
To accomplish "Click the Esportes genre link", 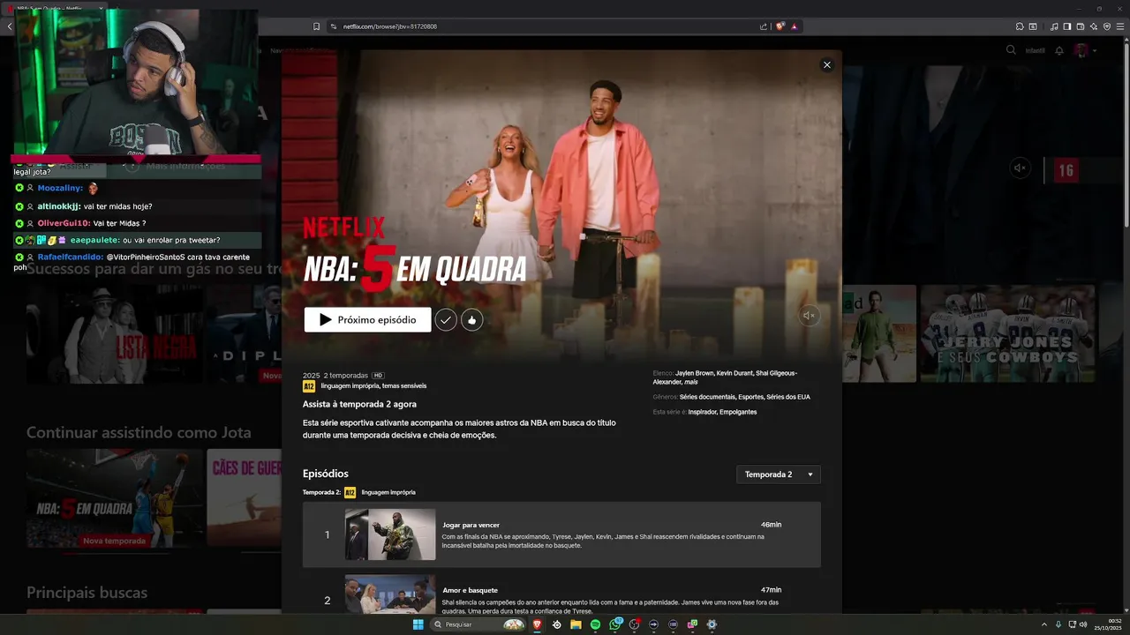I will coord(751,397).
